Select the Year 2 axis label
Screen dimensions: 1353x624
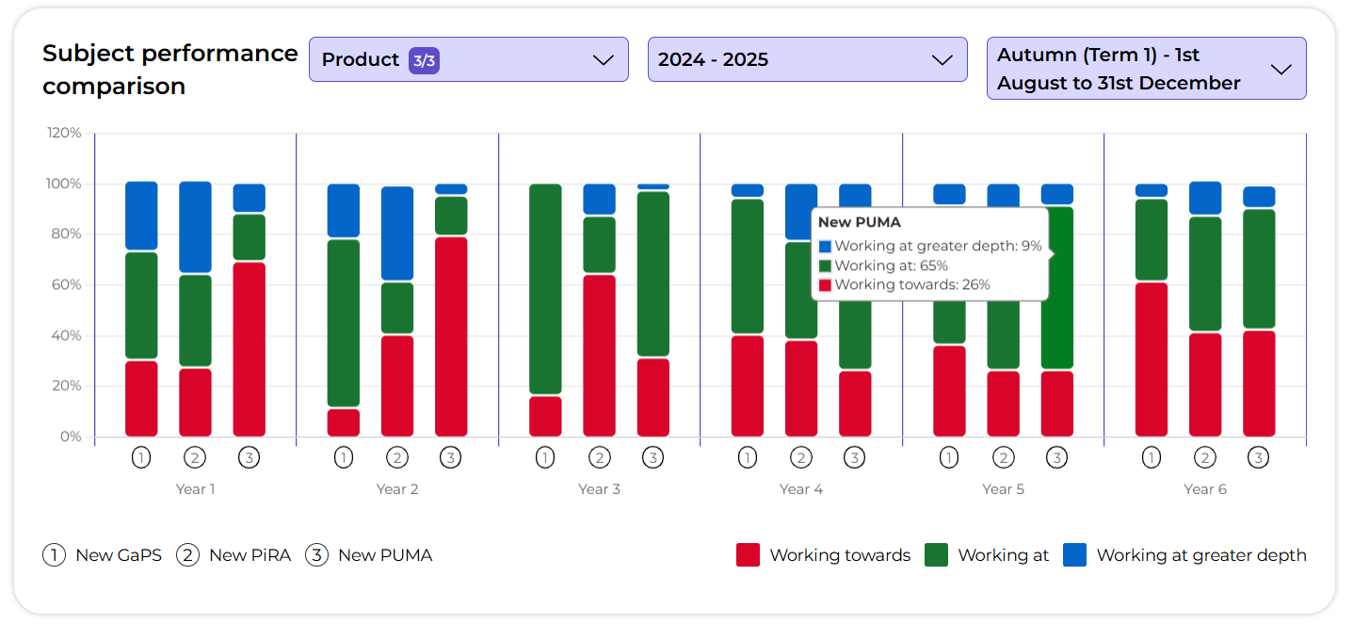(x=397, y=489)
